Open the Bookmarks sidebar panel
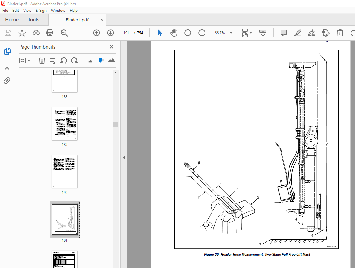 (x=7, y=66)
